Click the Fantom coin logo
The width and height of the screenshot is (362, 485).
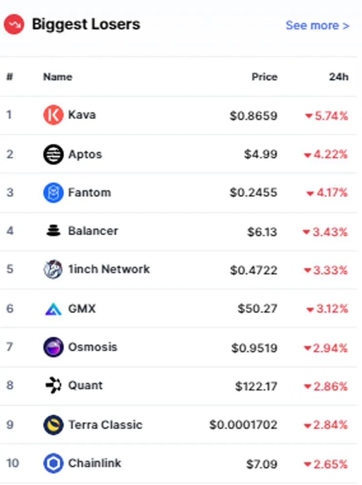(x=53, y=193)
